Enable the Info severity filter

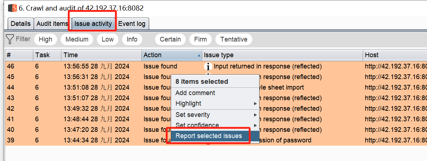point(132,39)
